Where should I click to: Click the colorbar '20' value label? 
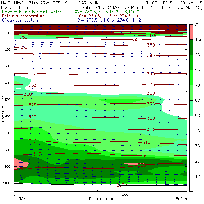pos(197,161)
